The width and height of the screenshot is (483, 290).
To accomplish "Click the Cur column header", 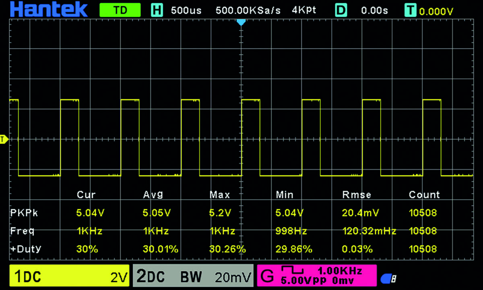I will (x=86, y=195).
